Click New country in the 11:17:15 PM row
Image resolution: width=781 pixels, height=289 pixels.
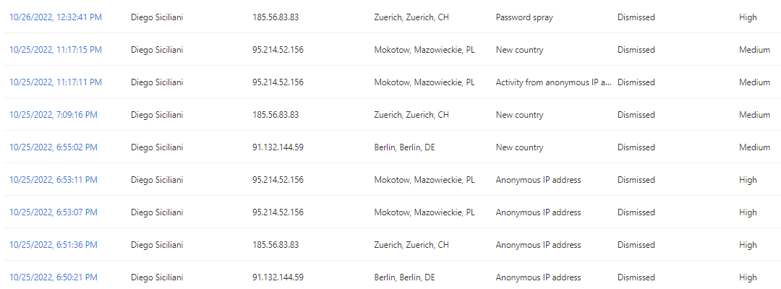(x=519, y=50)
